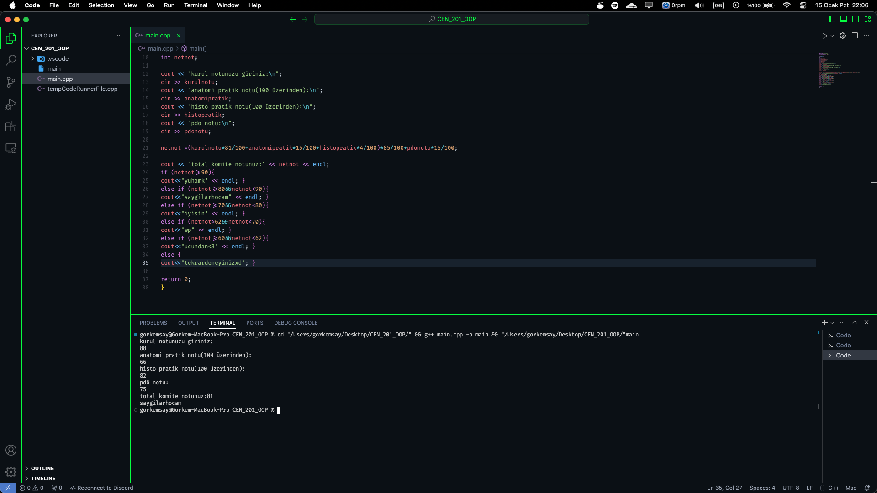Toggle the secondary sidebar layout button
Screen dimensions: 877x493
(856, 19)
